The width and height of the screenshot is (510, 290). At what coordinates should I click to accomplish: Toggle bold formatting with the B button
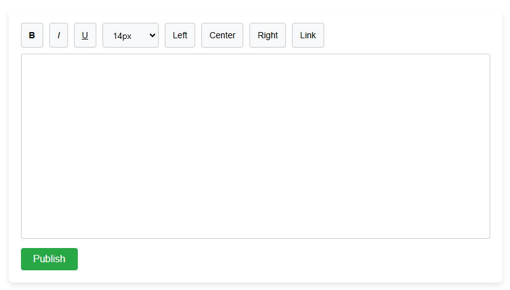click(x=32, y=35)
